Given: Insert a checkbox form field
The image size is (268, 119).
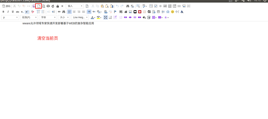Looking at the screenshot, I should (156, 6).
